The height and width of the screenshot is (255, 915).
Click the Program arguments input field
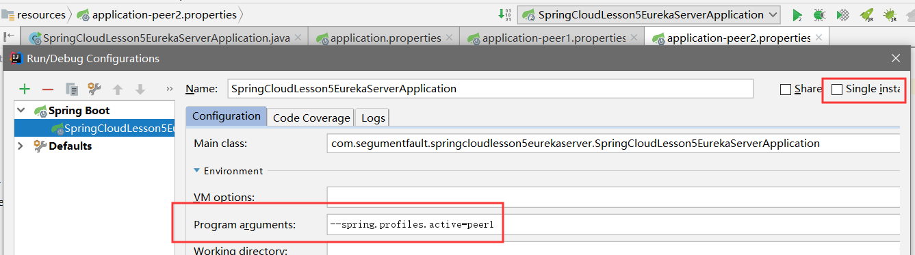613,224
